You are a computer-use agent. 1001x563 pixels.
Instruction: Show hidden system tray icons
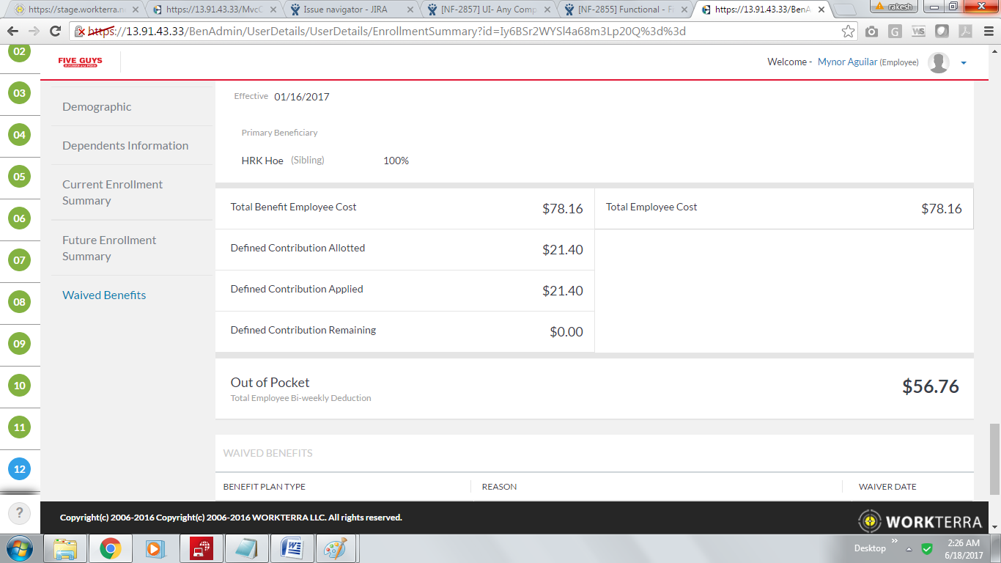[909, 549]
